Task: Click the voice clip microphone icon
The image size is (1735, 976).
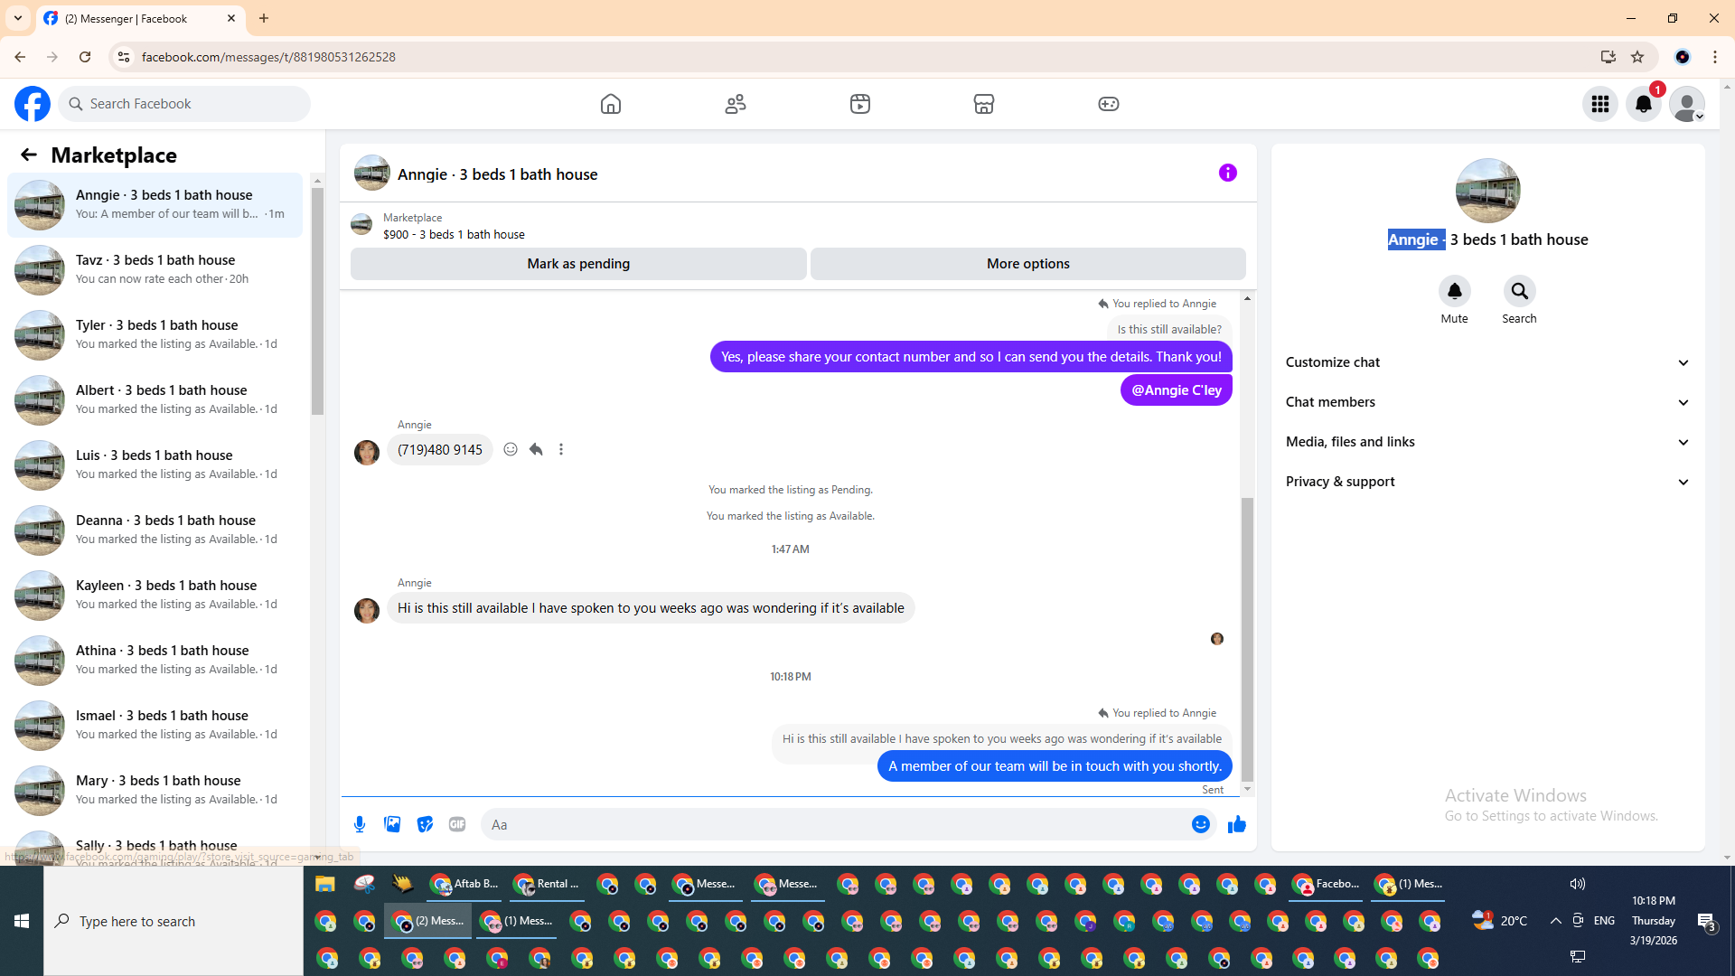Action: point(360,824)
